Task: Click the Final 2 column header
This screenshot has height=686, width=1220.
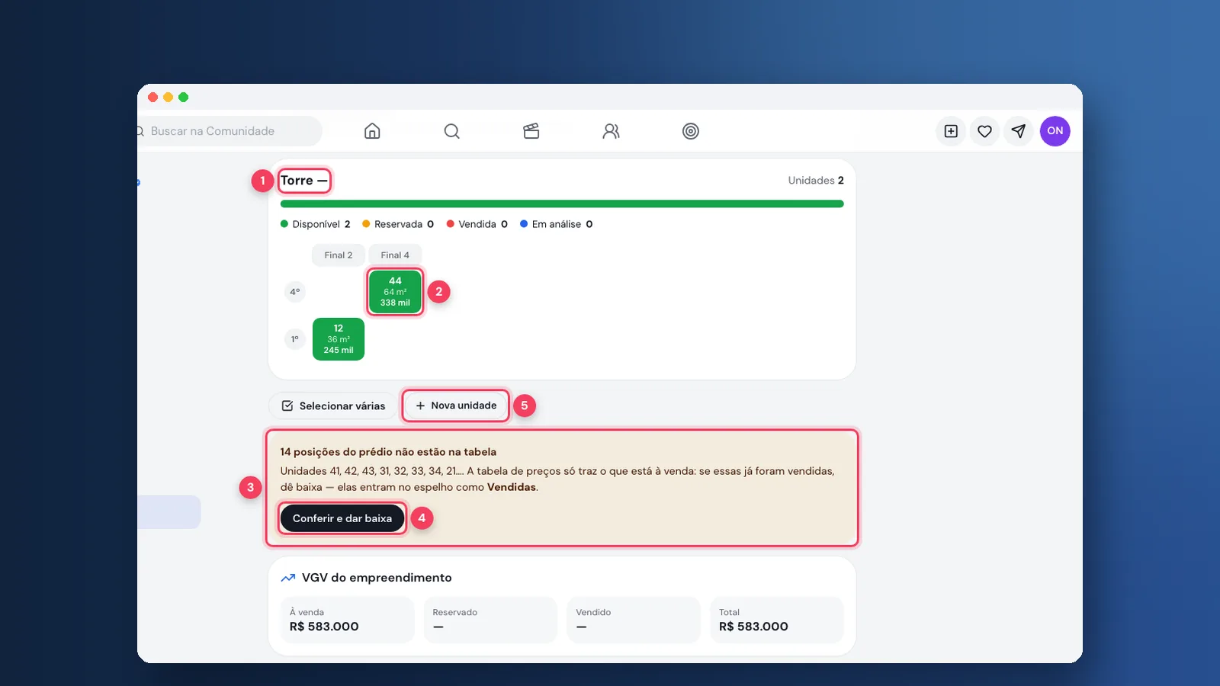Action: [339, 255]
